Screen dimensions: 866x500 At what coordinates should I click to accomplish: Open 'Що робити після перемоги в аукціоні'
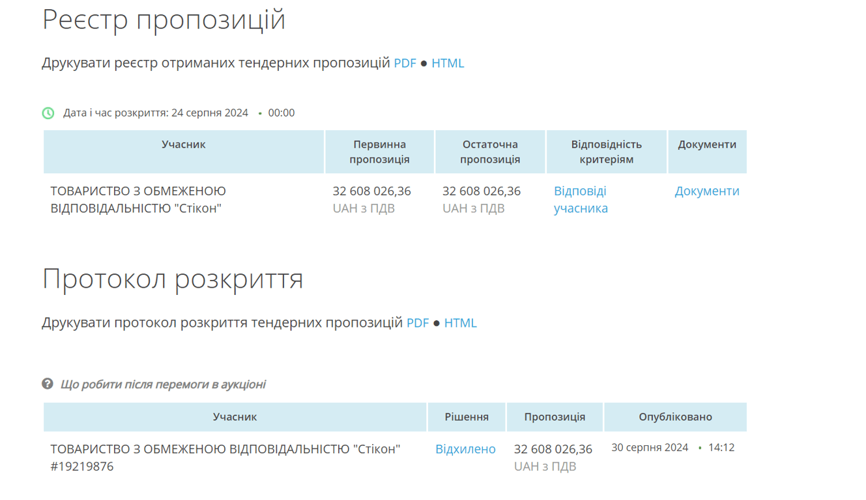point(163,384)
